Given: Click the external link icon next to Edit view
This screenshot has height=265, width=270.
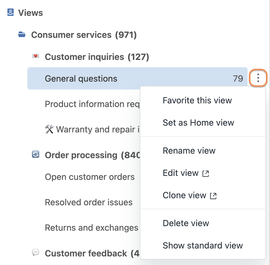Looking at the screenshot, I should pos(206,173).
